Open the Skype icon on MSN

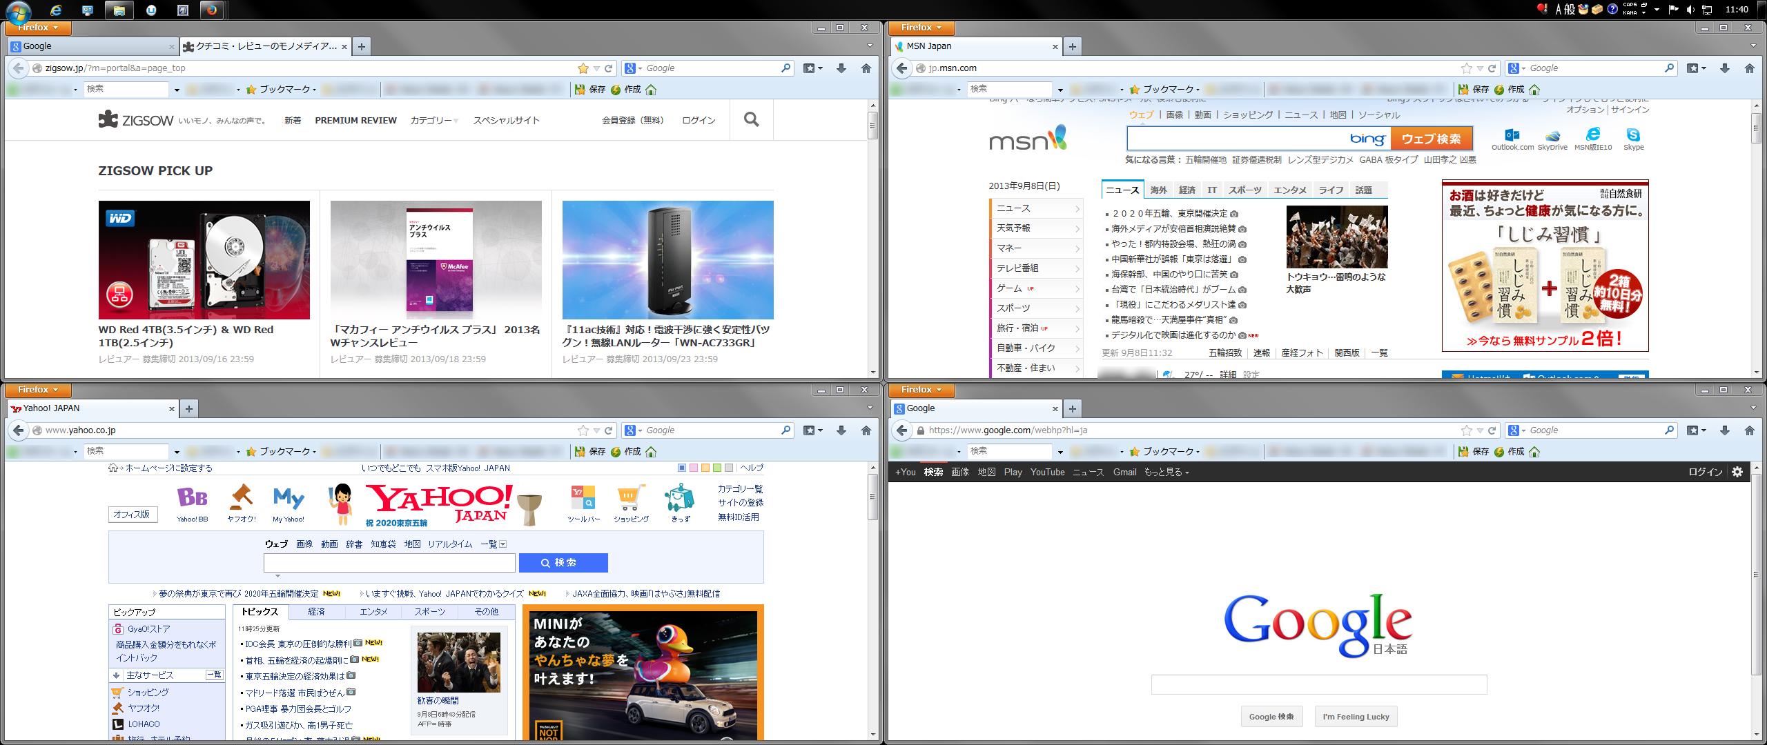pyautogui.click(x=1633, y=135)
